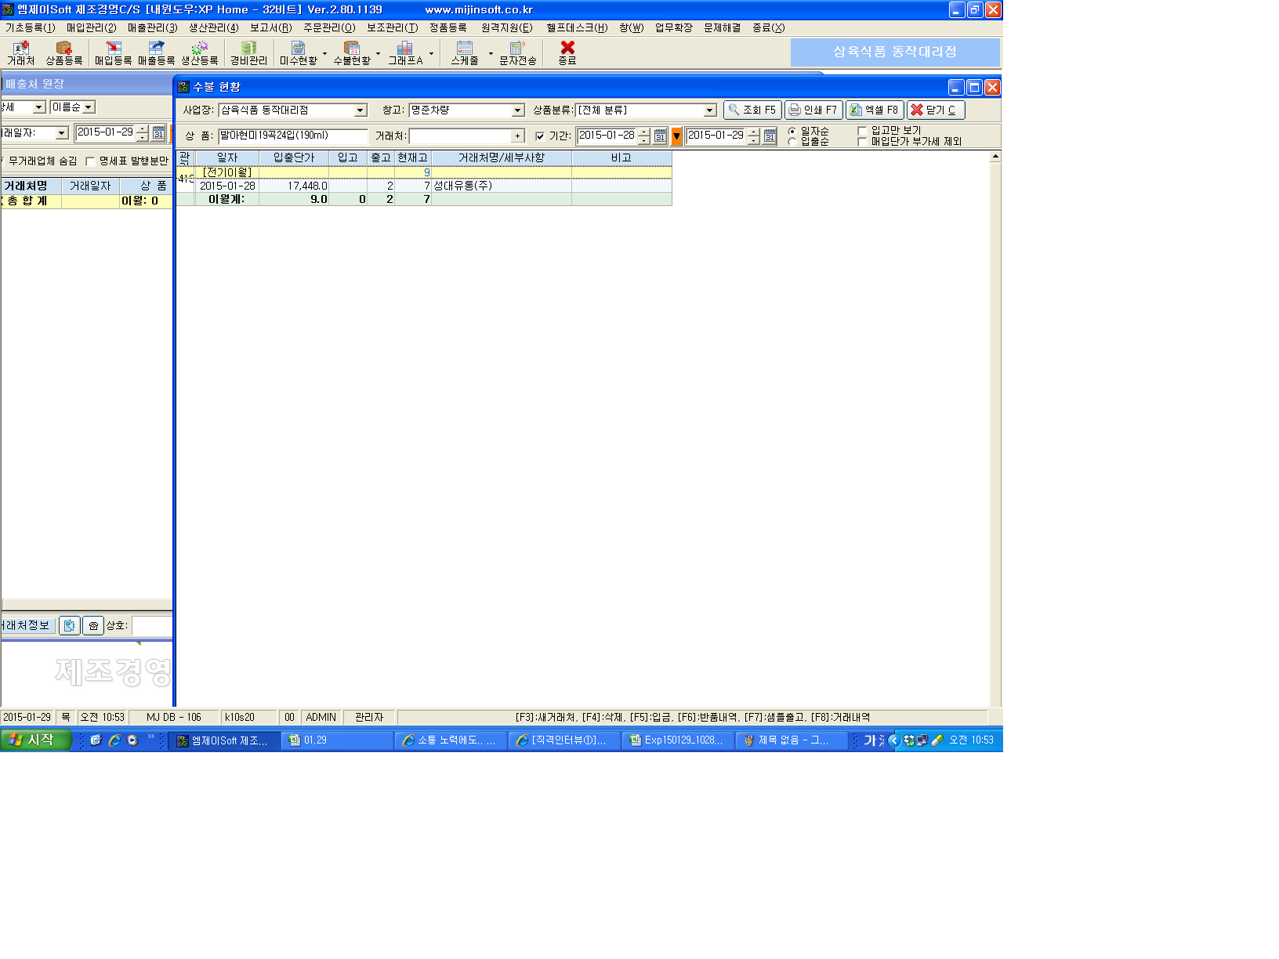Expand hidden system tray icons arrow
The image size is (1279, 959).
[894, 740]
